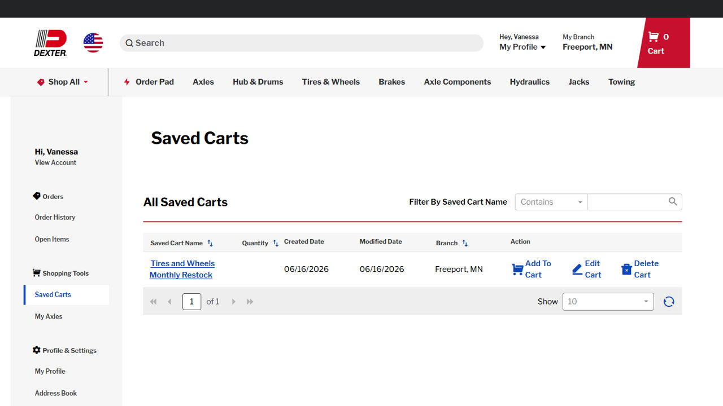Click the magnifier icon in the top search bar
723x406 pixels.
click(129, 43)
